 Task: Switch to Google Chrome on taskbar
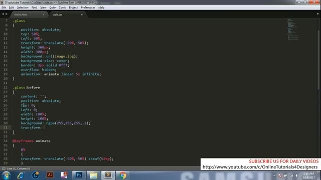click(123, 175)
